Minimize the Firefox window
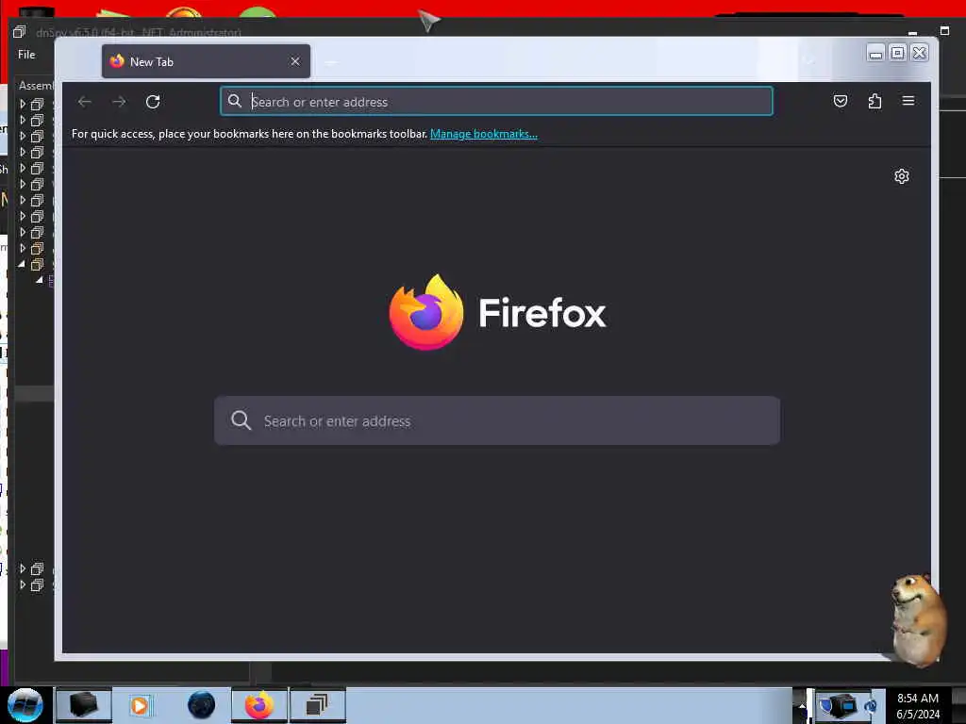This screenshot has height=724, width=966. [875, 54]
